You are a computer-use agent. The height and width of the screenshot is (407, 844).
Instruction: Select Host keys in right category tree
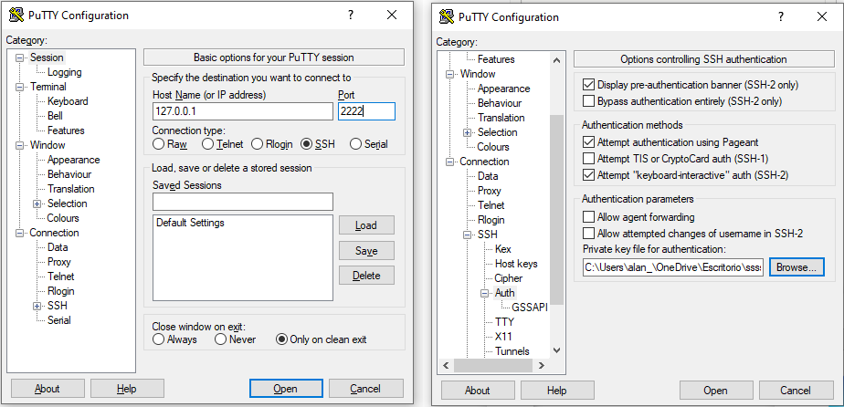point(516,264)
